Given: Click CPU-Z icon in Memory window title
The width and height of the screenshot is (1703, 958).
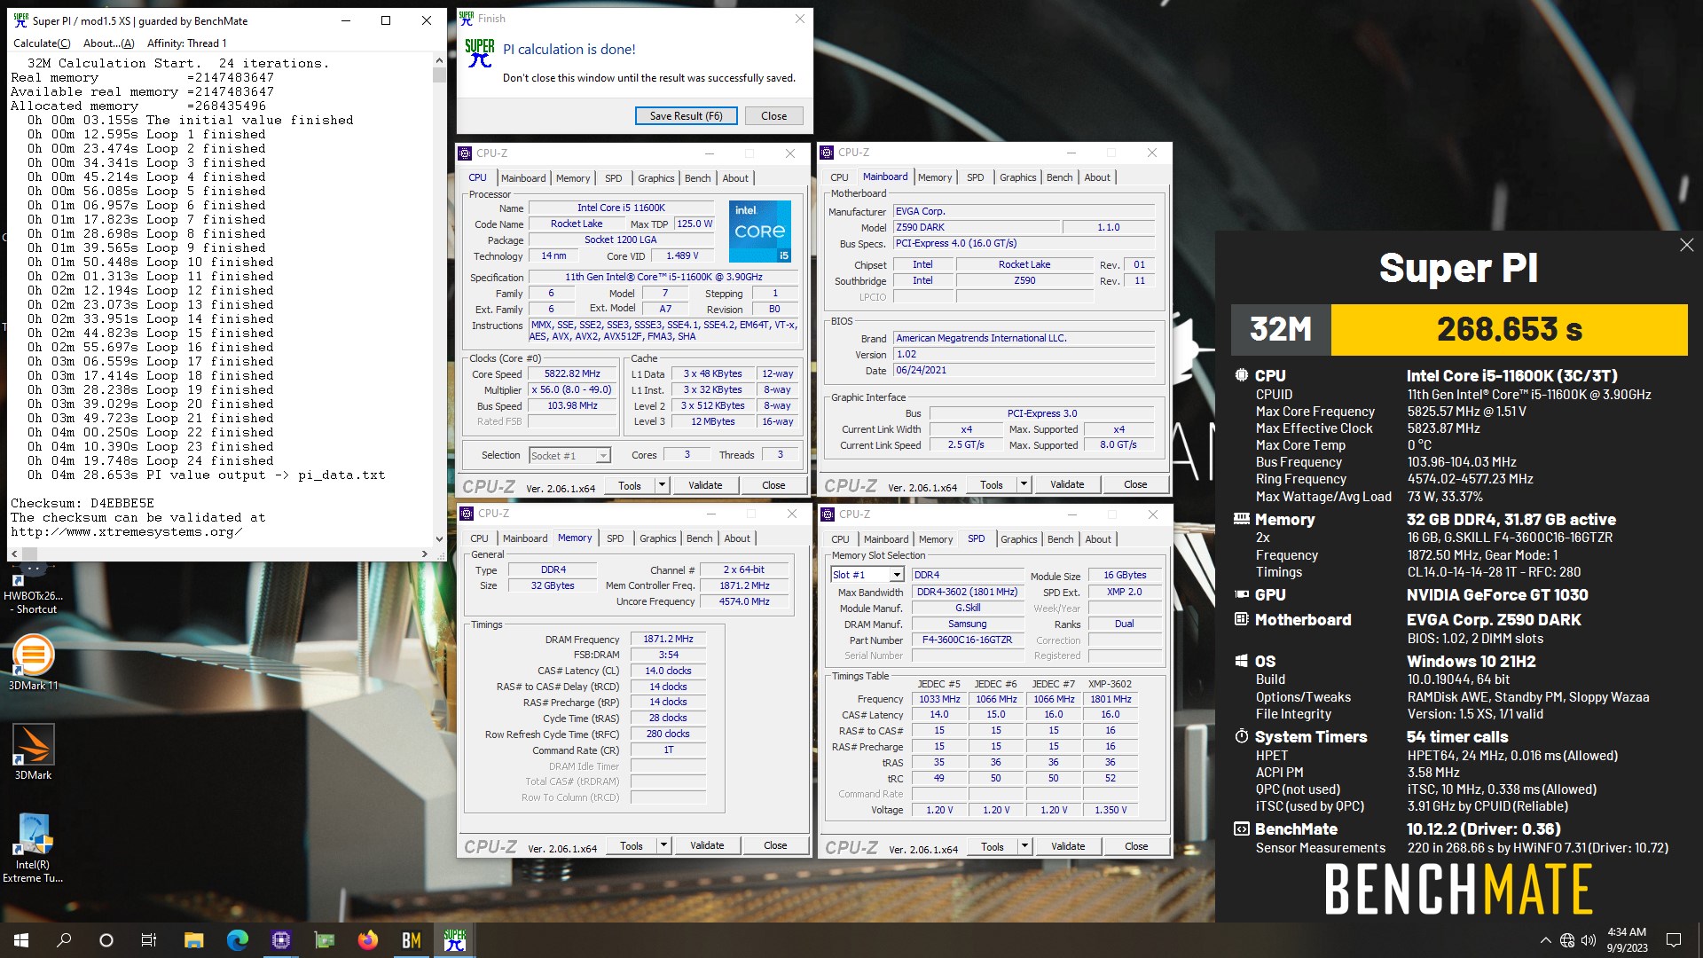Looking at the screenshot, I should click(467, 514).
